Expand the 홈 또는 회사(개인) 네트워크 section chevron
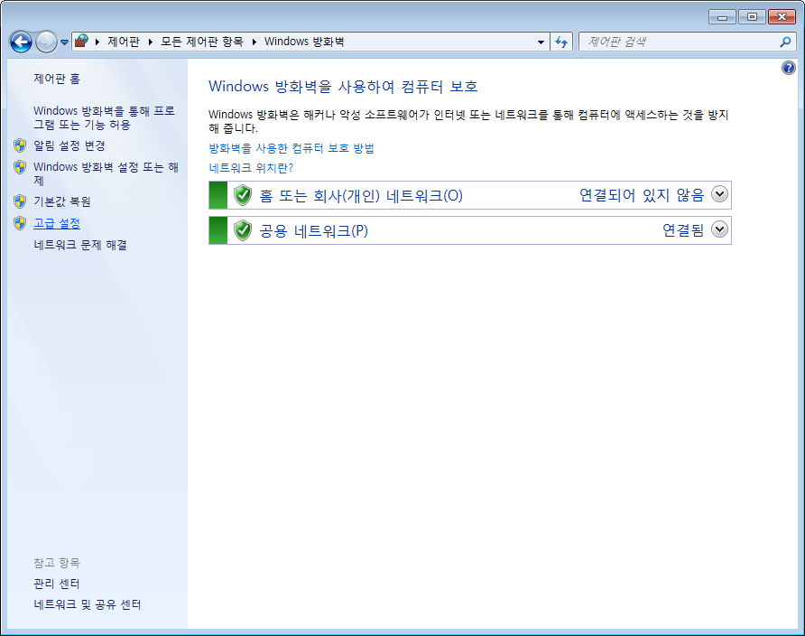The width and height of the screenshot is (805, 636). point(720,194)
